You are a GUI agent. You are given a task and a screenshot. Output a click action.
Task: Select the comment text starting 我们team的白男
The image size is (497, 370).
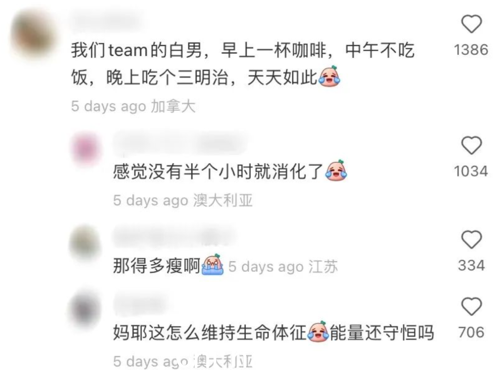[x=243, y=64]
